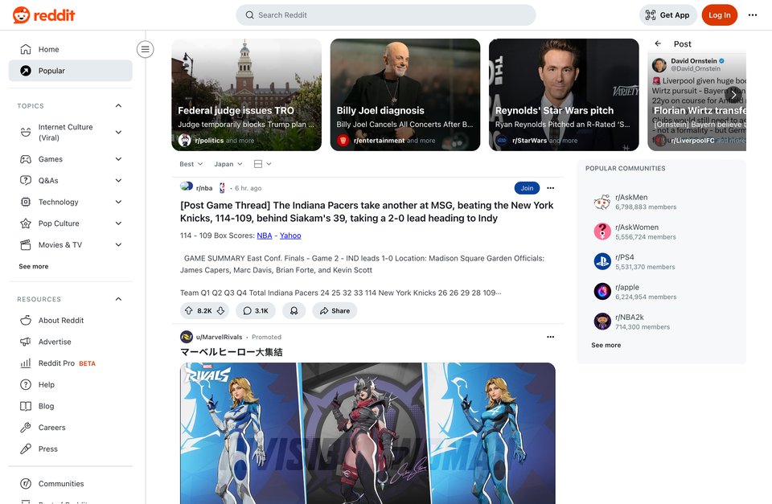Upvote the r/nba post
This screenshot has width=772, height=504.
[x=188, y=310]
